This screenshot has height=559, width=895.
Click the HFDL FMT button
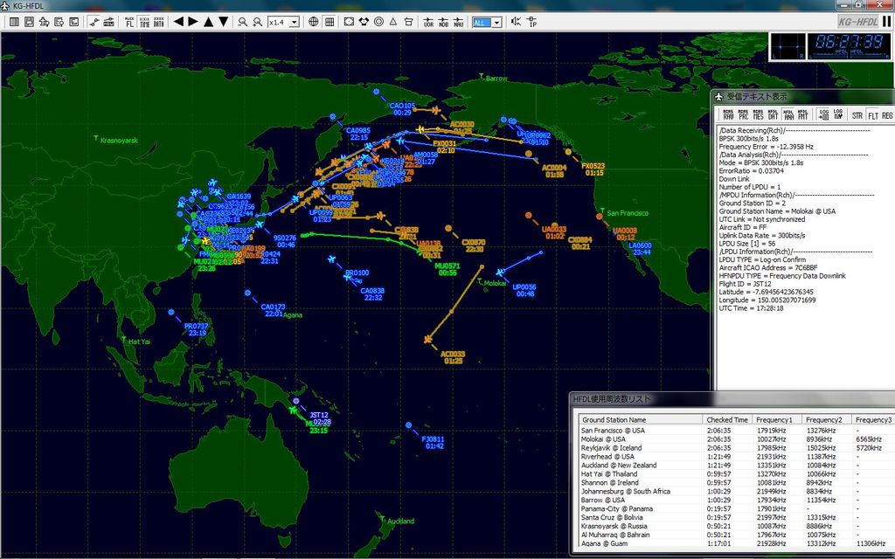[801, 114]
